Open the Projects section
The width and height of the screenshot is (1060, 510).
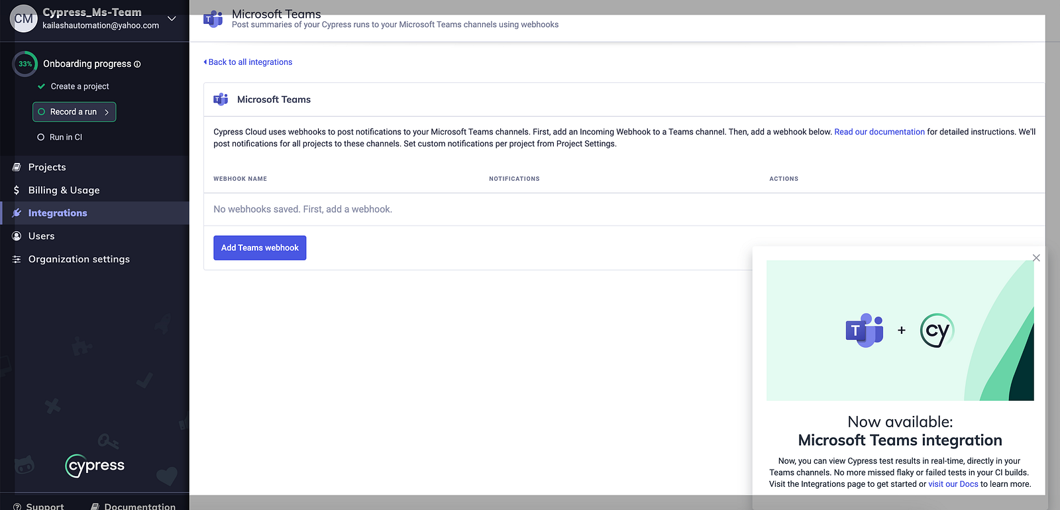coord(95,167)
